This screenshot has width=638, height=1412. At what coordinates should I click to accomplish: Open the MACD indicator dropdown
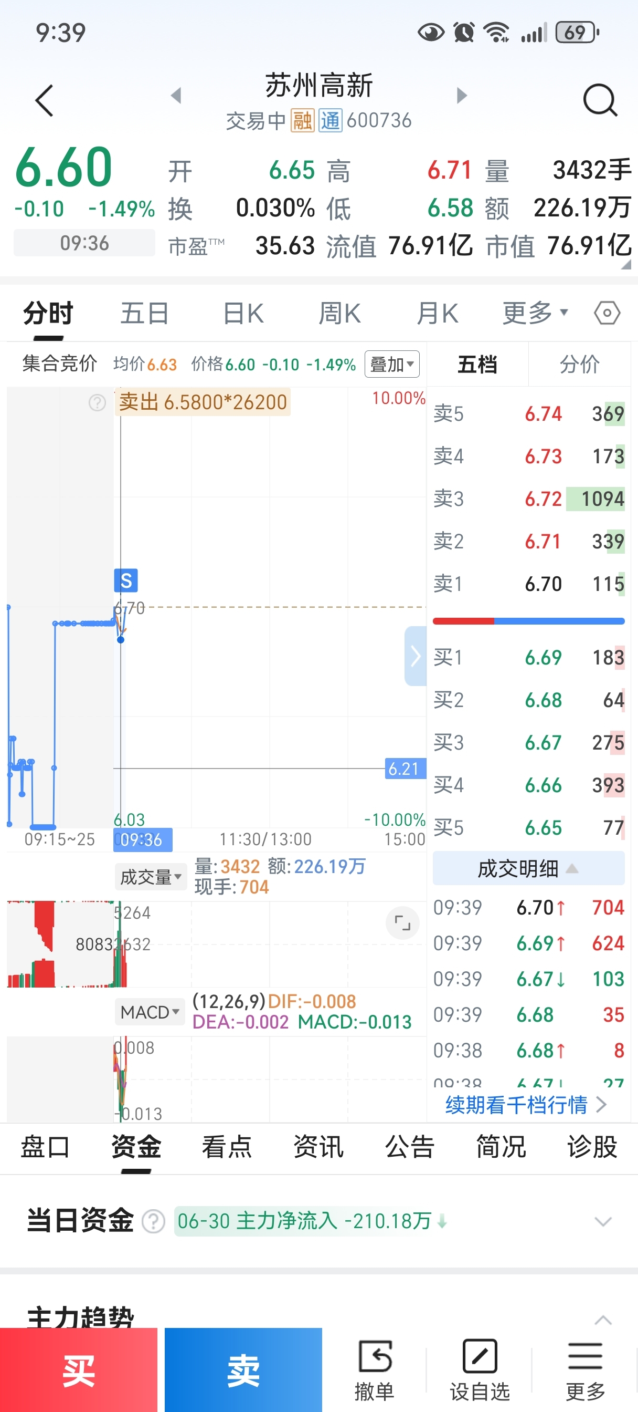[x=150, y=1012]
